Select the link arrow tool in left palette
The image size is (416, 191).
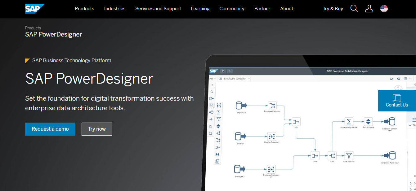point(211,119)
